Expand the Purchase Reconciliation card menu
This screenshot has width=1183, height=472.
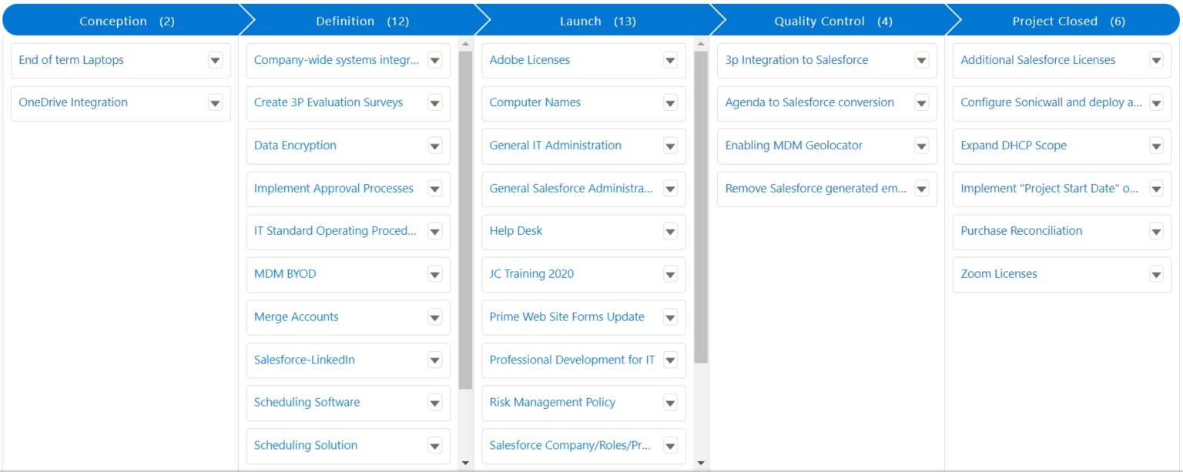[1156, 231]
